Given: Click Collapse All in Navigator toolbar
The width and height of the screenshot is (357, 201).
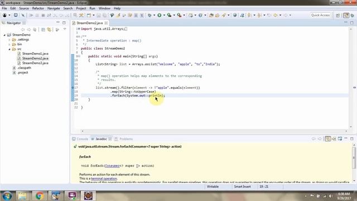Looking at the screenshot, I should [x=44, y=30].
